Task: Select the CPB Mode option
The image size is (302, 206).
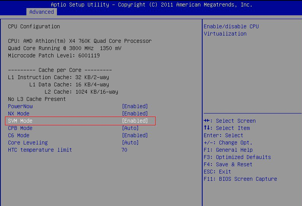Action: tap(20, 128)
